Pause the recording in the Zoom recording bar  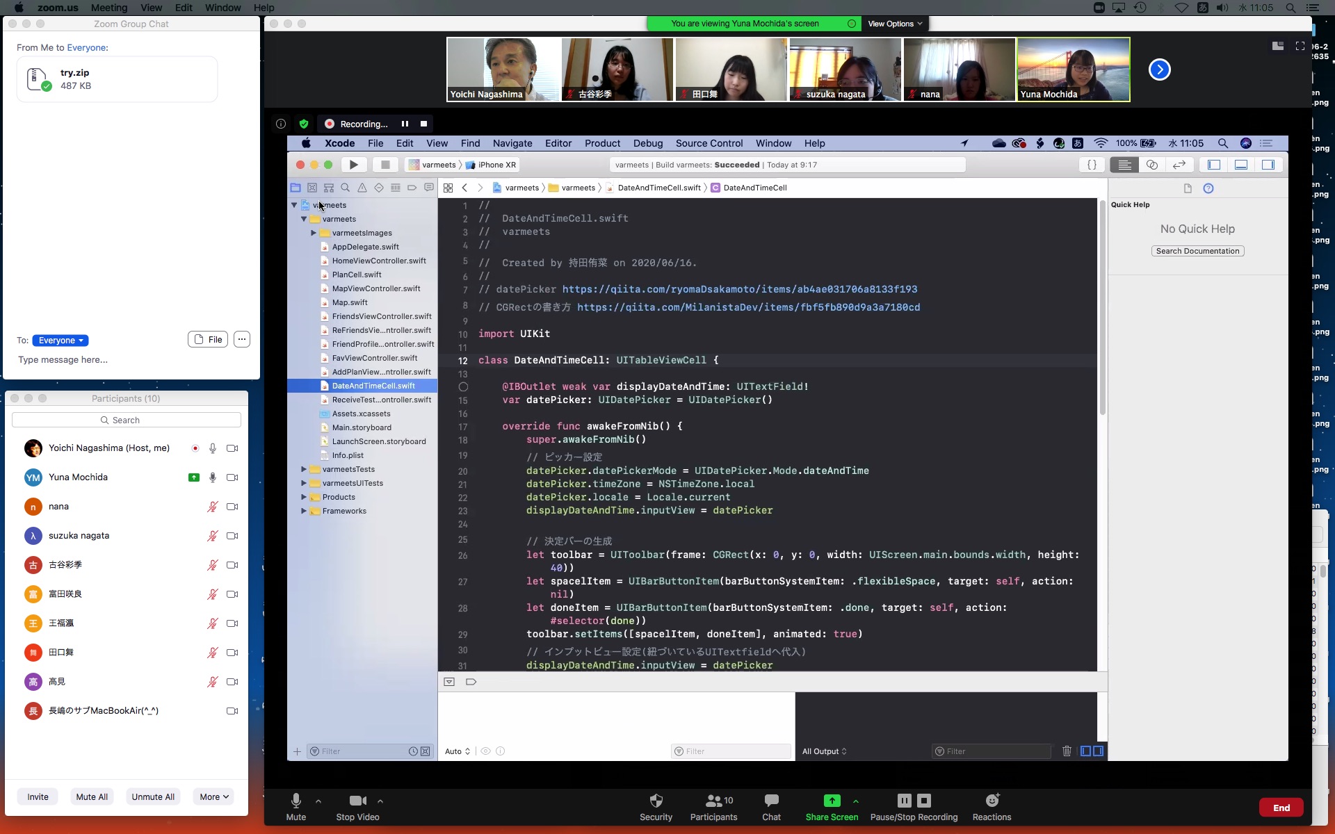405,124
